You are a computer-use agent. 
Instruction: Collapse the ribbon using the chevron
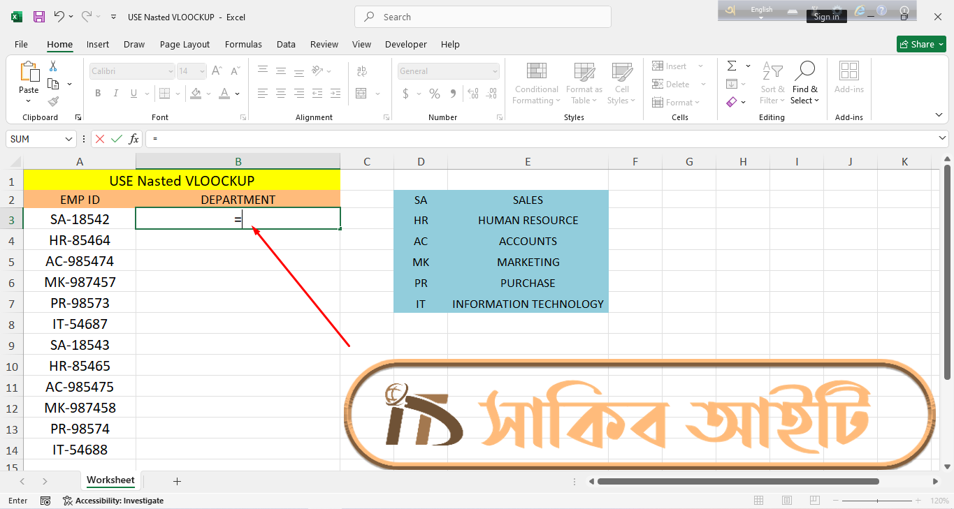(939, 115)
